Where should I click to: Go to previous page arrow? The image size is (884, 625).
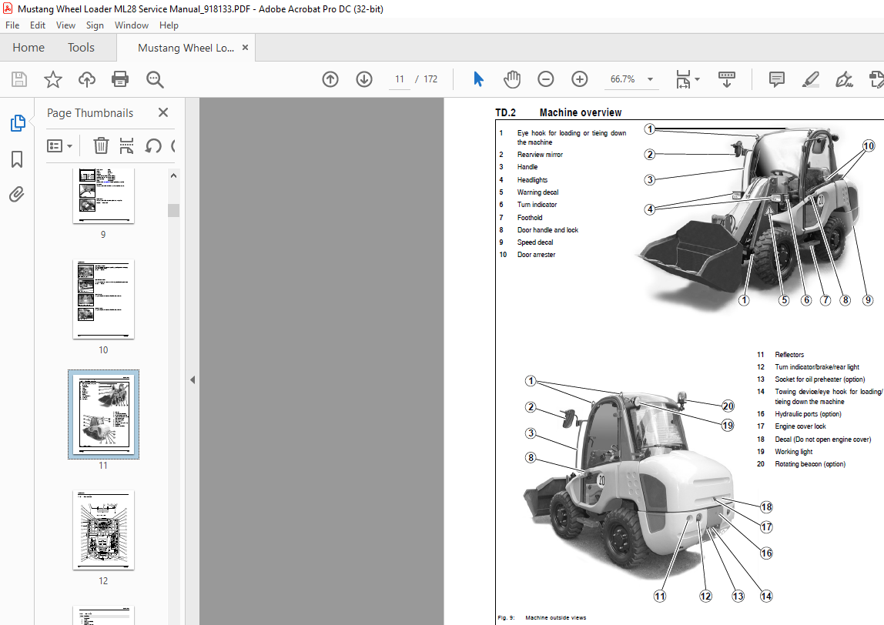click(330, 79)
